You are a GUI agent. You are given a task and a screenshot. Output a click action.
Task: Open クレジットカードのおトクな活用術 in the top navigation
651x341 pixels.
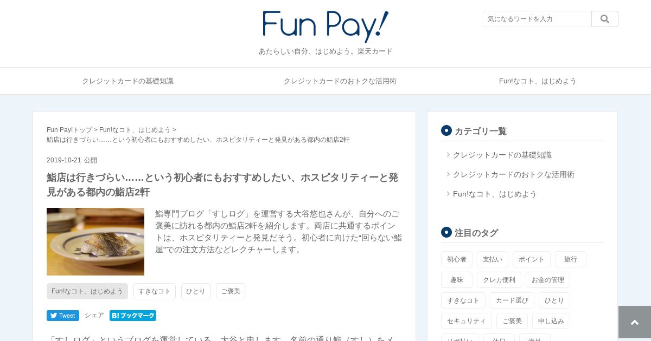pos(340,81)
